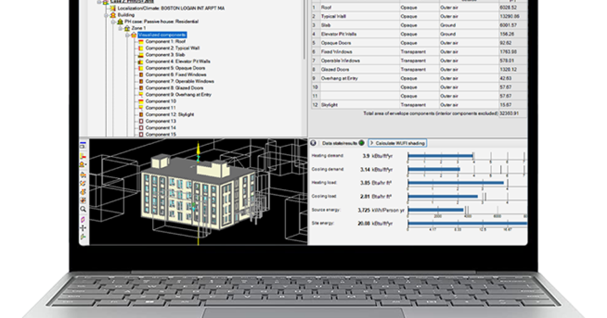
Task: Click the Data state/results button
Action: tap(339, 143)
